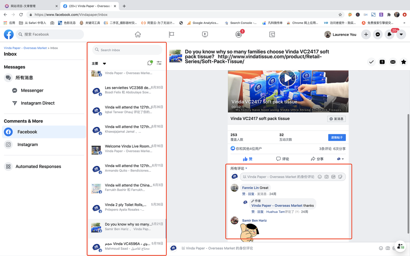Screen dimensions: 410x256
Task: Switch to the 网站项目-文章管理 browser tab
Action: tap(31, 6)
